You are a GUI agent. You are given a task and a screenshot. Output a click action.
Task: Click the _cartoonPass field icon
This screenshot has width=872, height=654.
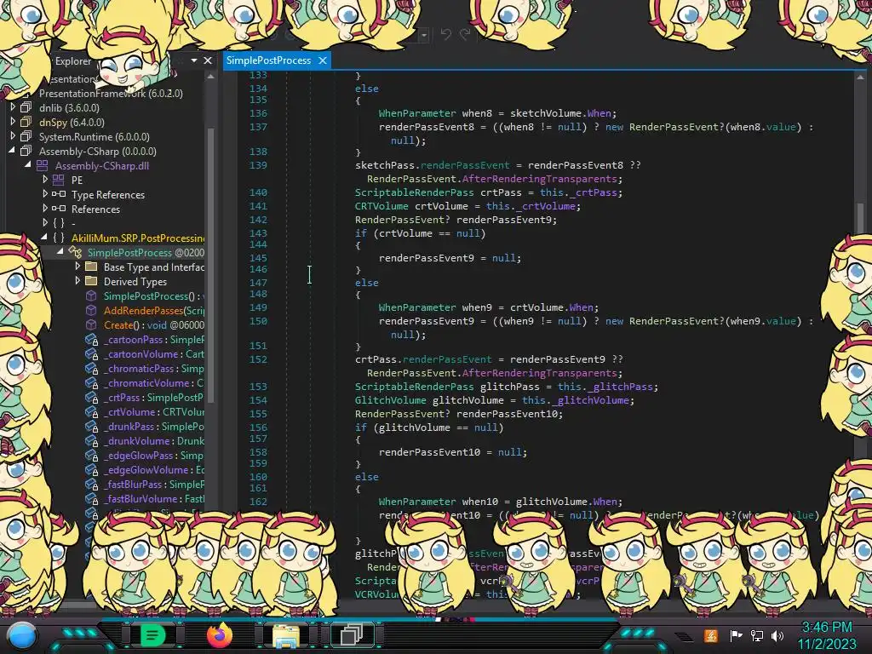[92, 339]
